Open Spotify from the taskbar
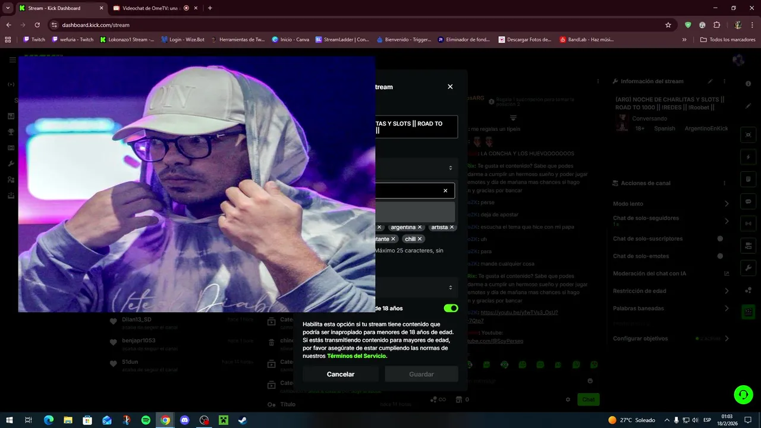 coord(146,420)
